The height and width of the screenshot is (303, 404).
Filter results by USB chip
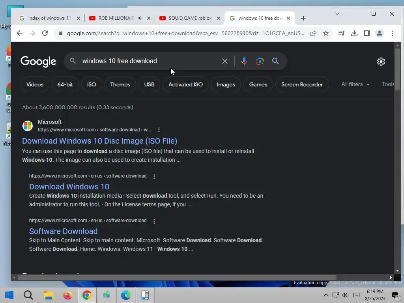(x=149, y=84)
